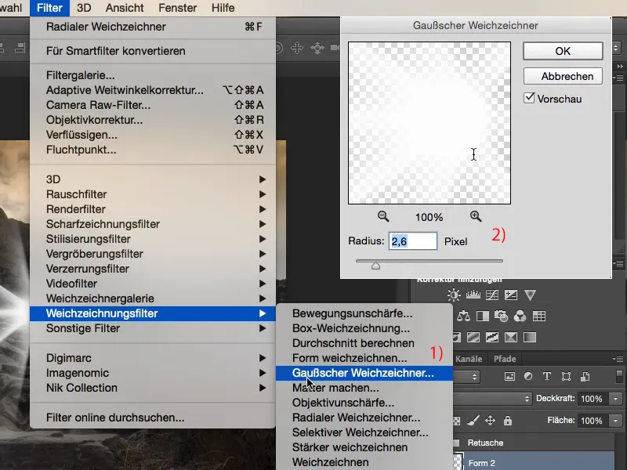Viewport: 627px width, 470px height.
Task: Open the Fenster menu
Action: pyautogui.click(x=178, y=8)
